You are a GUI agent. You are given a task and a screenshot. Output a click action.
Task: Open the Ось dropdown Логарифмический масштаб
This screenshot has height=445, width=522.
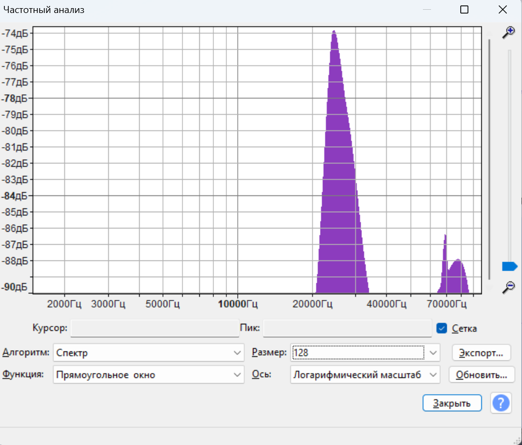365,375
